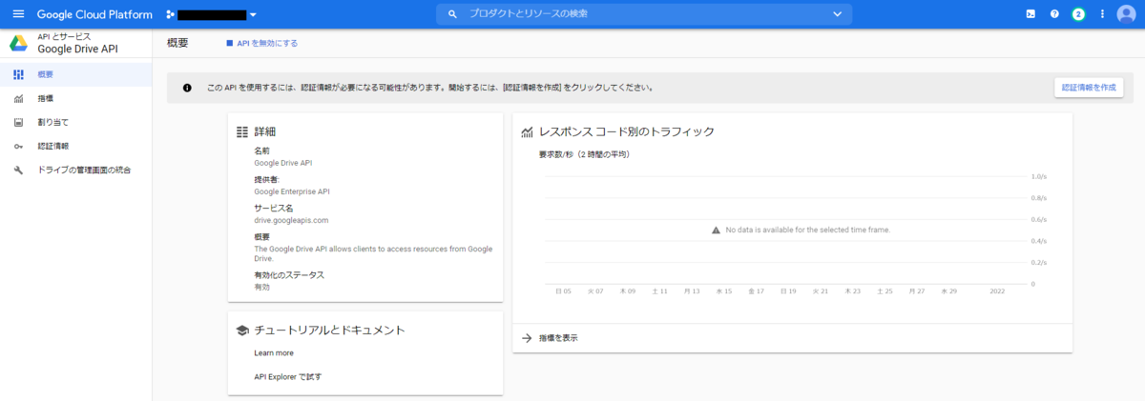This screenshot has height=401, width=1145.
Task: Expand the search bar dropdown arrow
Action: (x=837, y=14)
